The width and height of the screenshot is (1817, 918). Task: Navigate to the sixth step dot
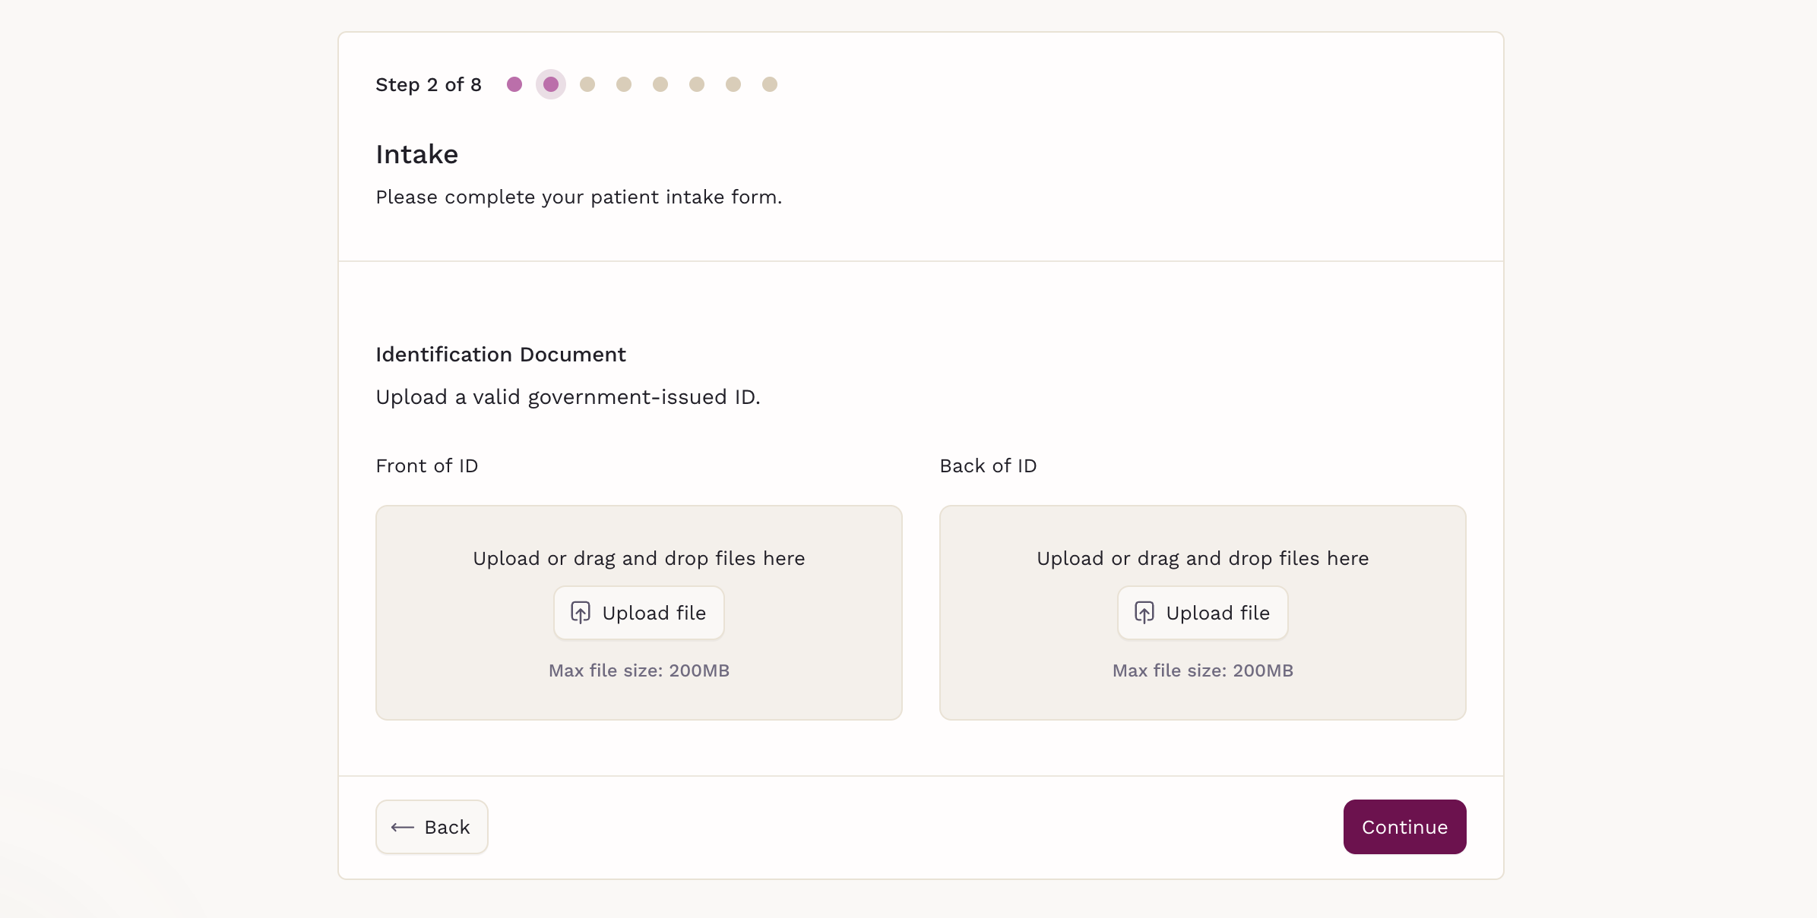point(697,84)
